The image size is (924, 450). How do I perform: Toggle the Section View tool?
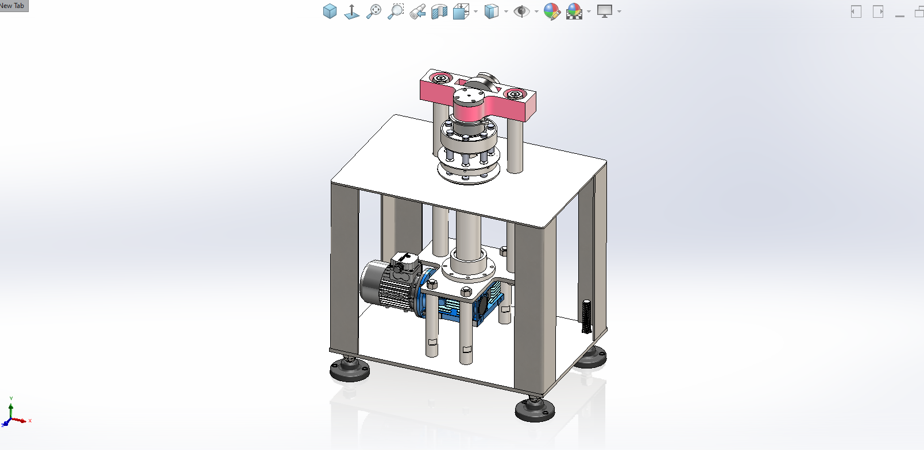pos(439,11)
